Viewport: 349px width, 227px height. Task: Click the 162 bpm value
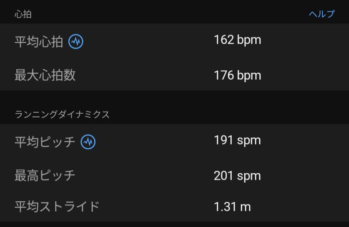pyautogui.click(x=237, y=40)
